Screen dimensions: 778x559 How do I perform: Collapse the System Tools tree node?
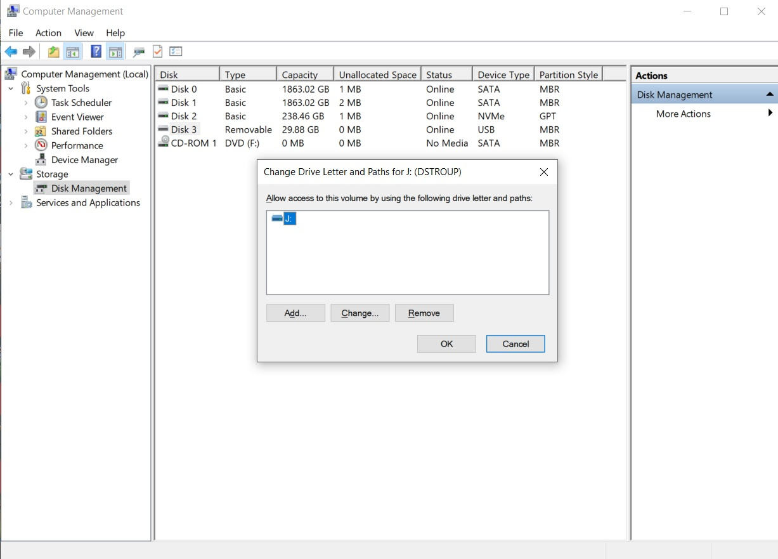pos(11,89)
